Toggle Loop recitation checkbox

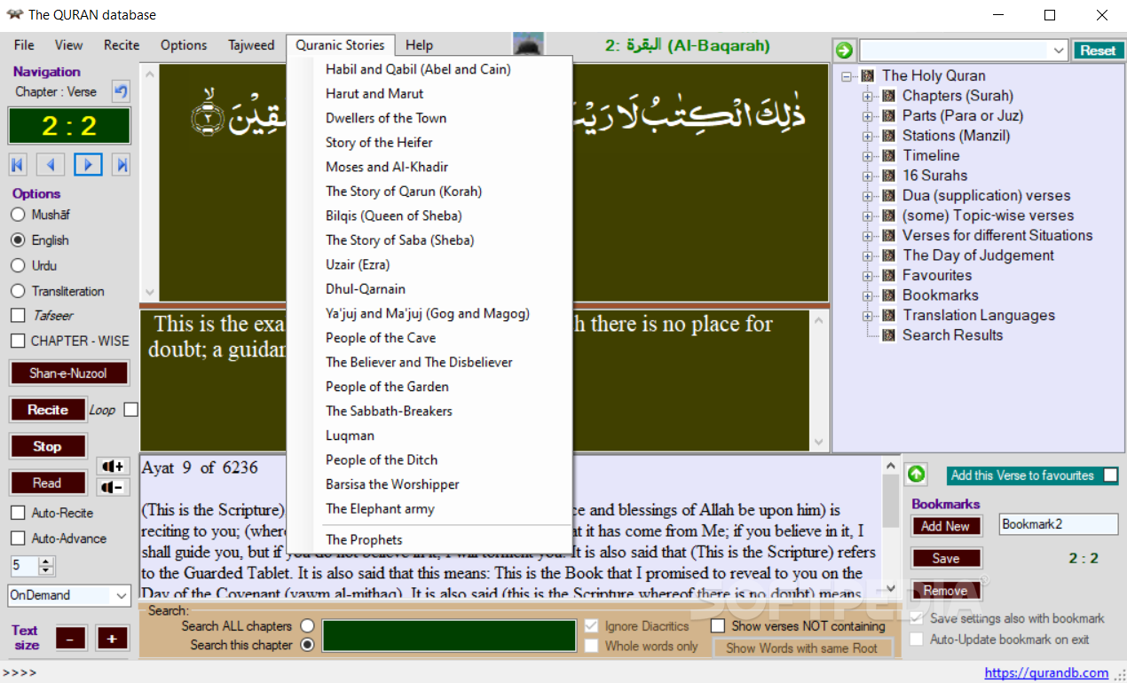click(131, 410)
